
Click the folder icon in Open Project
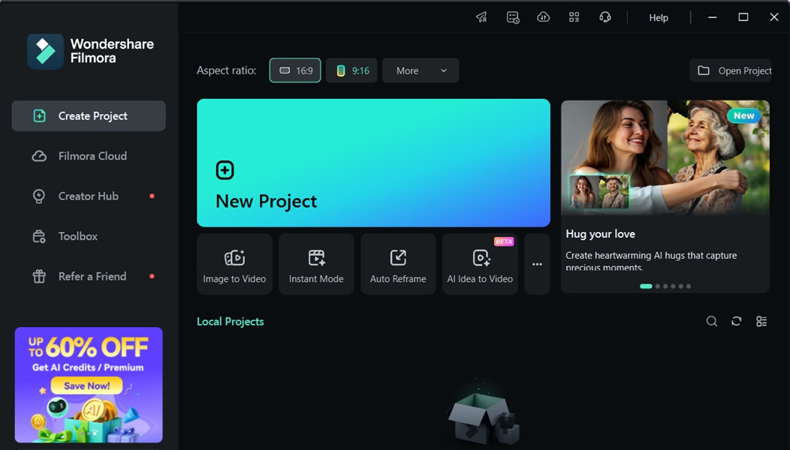[704, 70]
